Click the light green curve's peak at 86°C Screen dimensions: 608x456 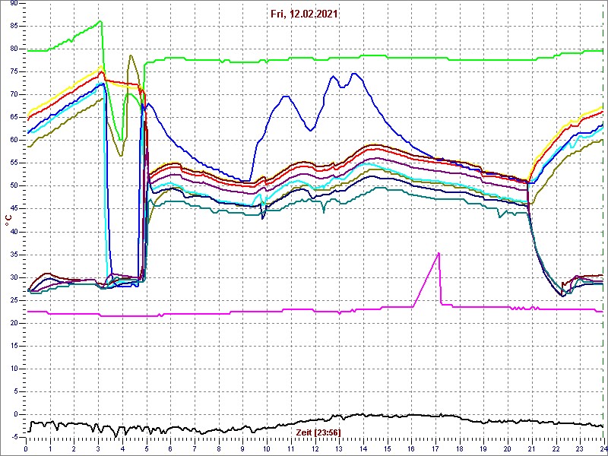click(100, 21)
